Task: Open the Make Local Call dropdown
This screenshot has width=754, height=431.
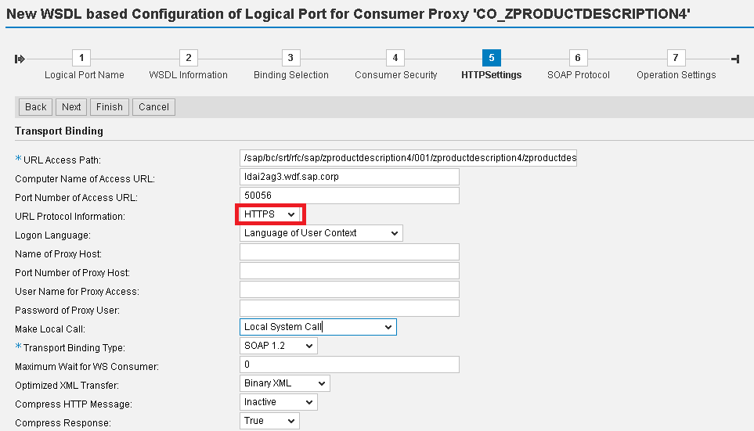Action: [318, 327]
